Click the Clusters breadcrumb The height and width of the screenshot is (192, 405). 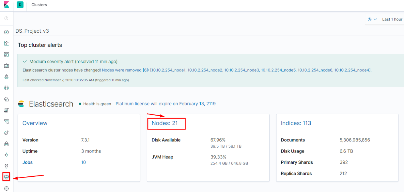(39, 5)
